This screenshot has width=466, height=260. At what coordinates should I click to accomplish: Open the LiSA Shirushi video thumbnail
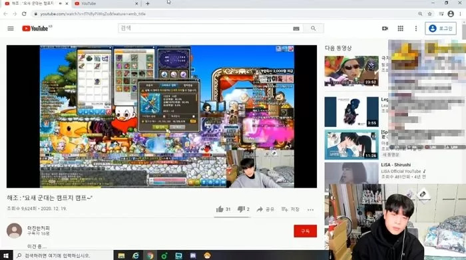351,173
